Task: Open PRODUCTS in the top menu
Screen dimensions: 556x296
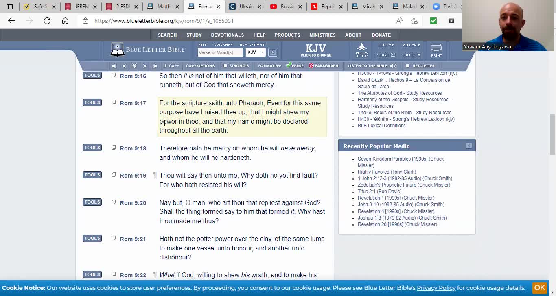Action: point(287,35)
